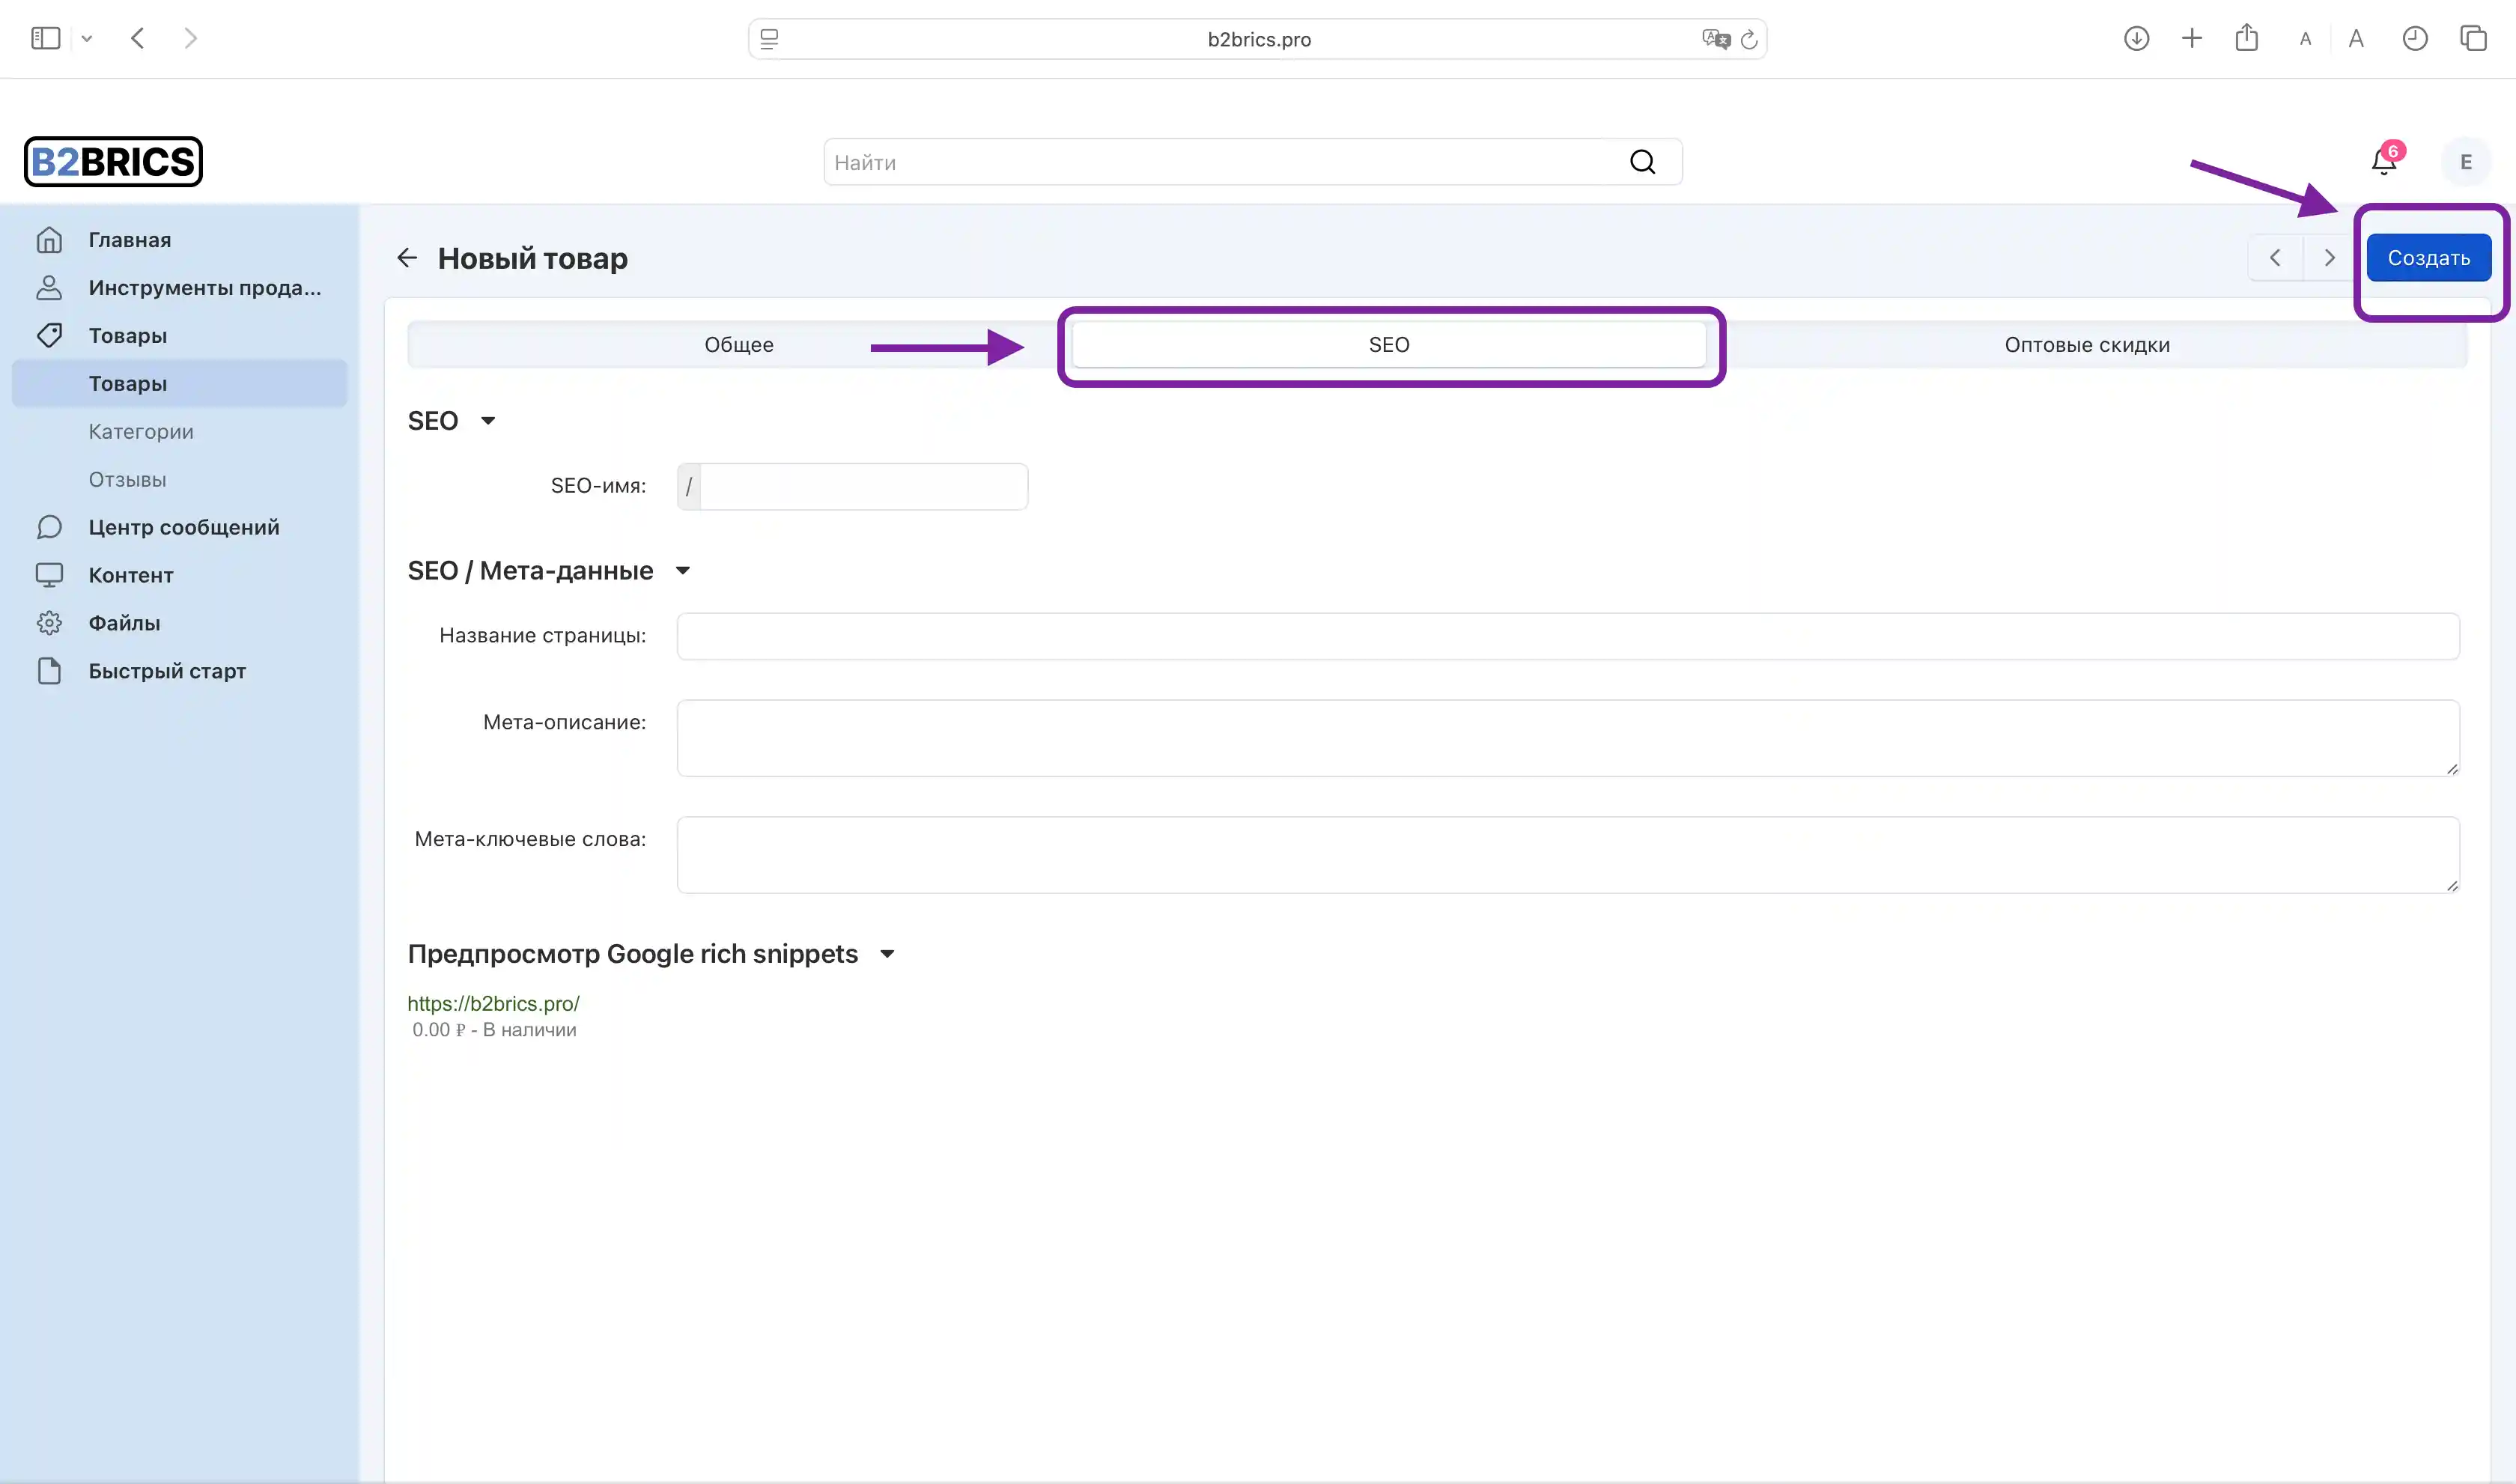Open the https://b2brics.pro/ preview link
This screenshot has height=1484, width=2516.
(x=493, y=1004)
